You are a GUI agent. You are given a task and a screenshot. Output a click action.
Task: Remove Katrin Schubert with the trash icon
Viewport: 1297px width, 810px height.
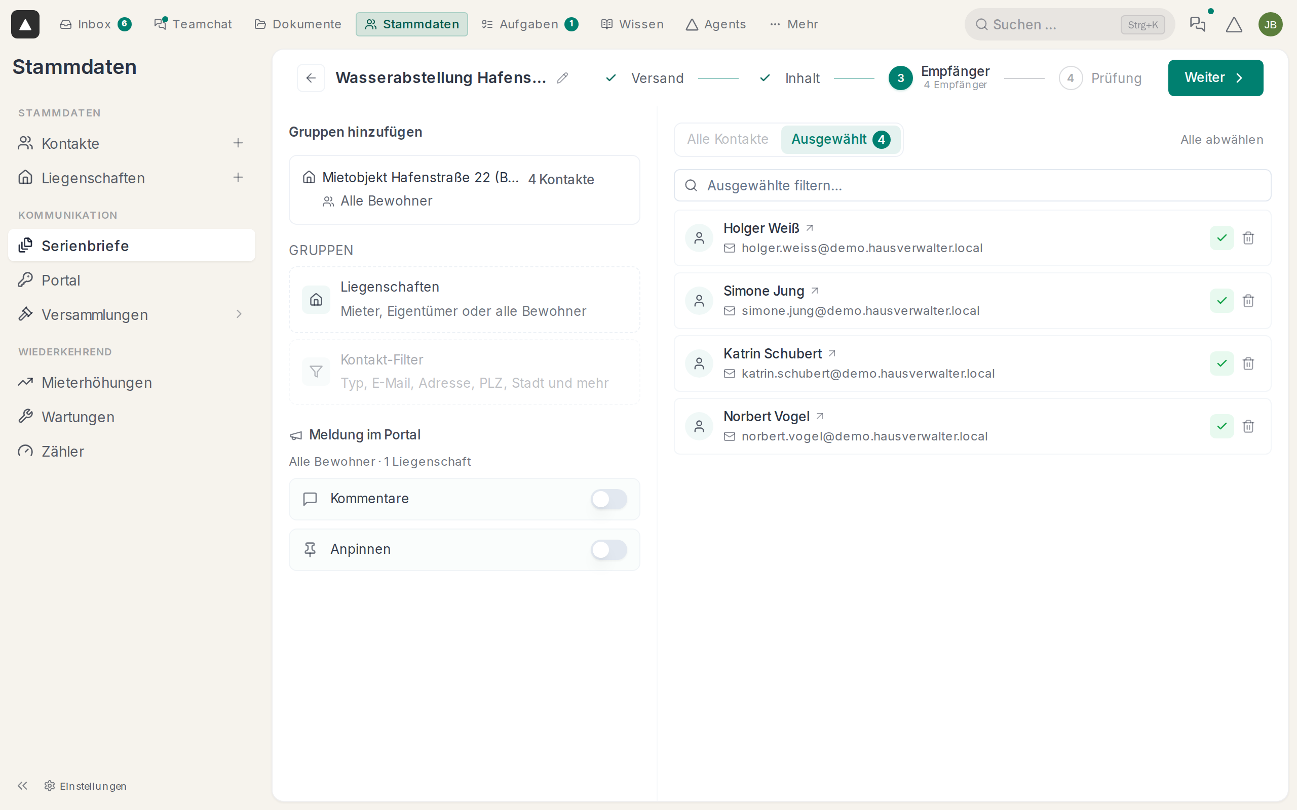1248,363
